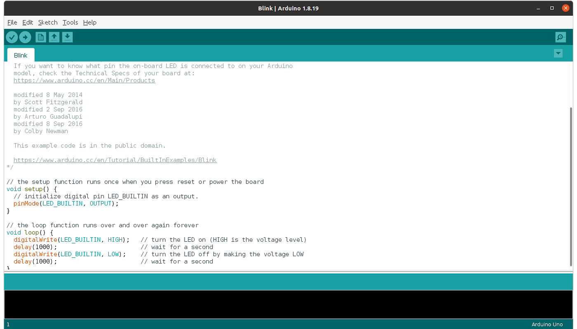
Task: Follow the BuiltInExamples/Blink tutorial link
Action: 115,160
